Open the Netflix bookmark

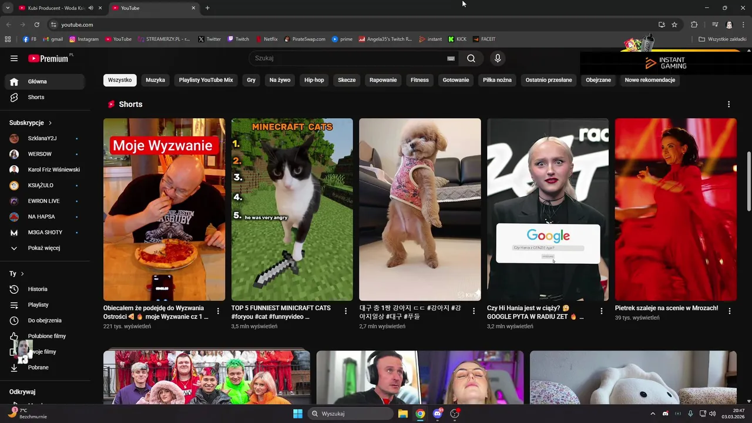coord(266,39)
